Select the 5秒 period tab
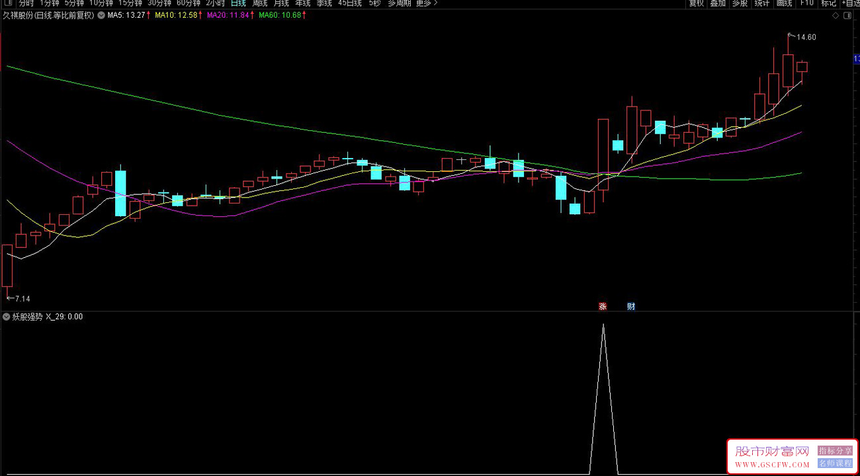Viewport: 860px width, 476px height. pyautogui.click(x=374, y=3)
